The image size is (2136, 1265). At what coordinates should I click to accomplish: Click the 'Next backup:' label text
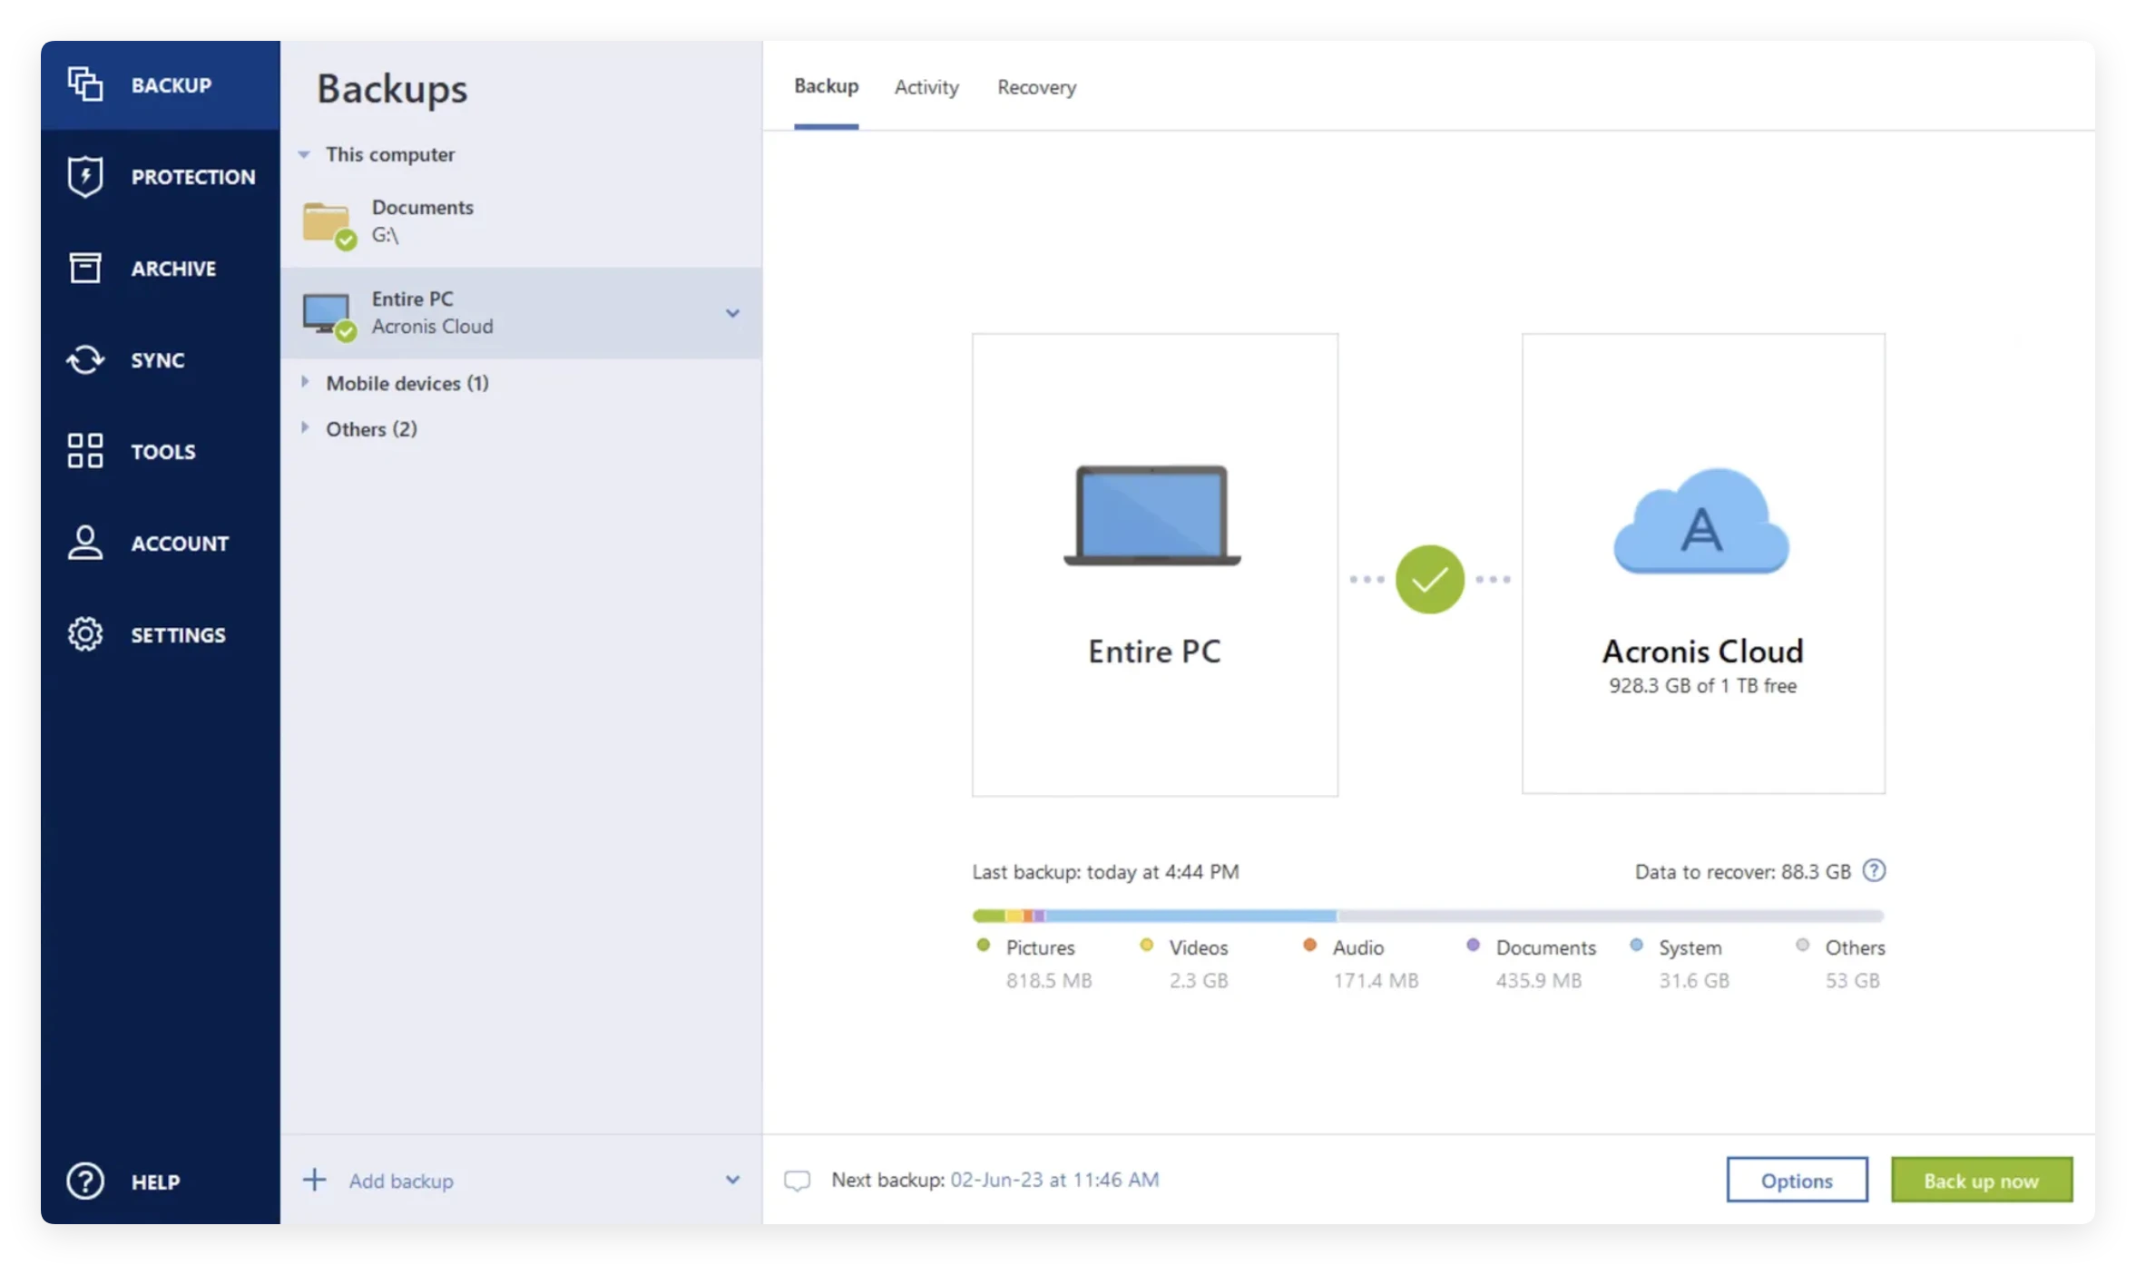coord(887,1180)
